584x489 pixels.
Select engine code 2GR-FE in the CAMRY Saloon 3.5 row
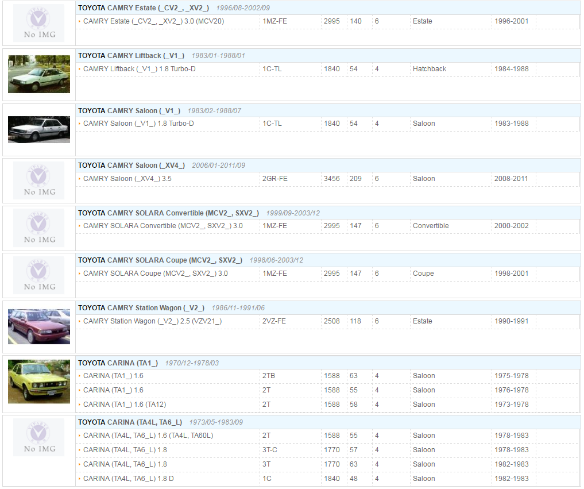(x=275, y=179)
